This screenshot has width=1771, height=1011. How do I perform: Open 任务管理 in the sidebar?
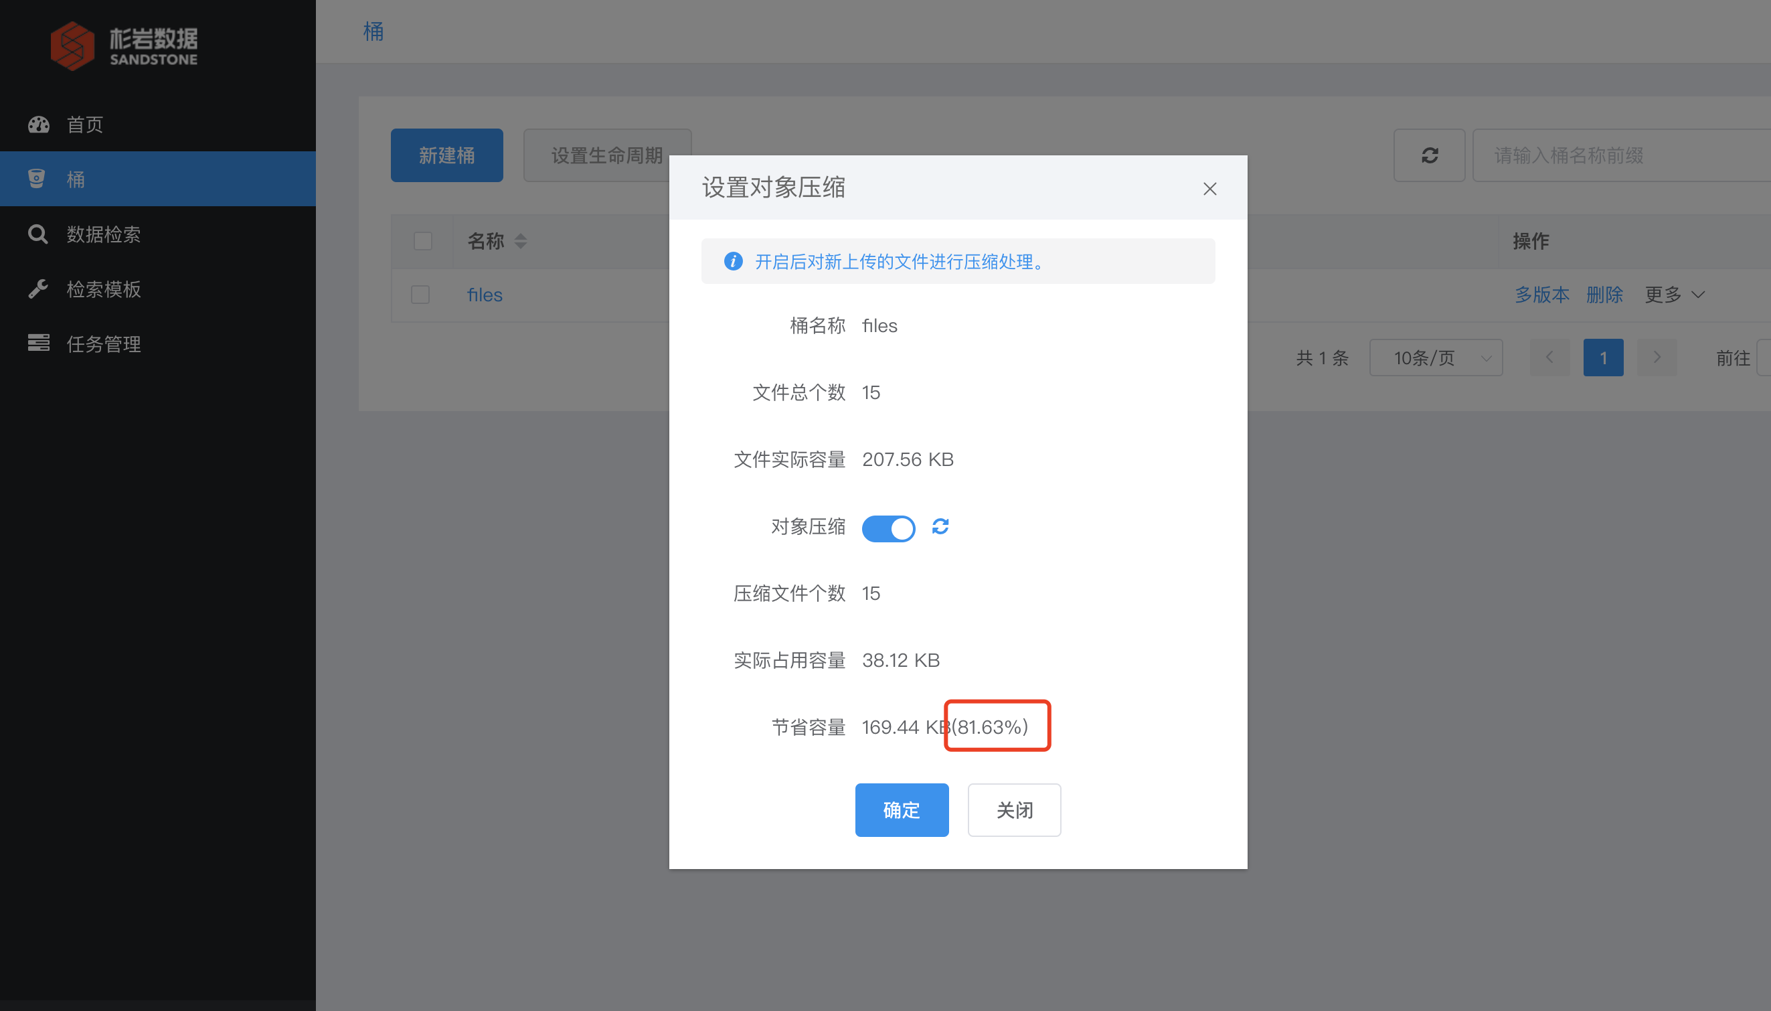(x=157, y=343)
